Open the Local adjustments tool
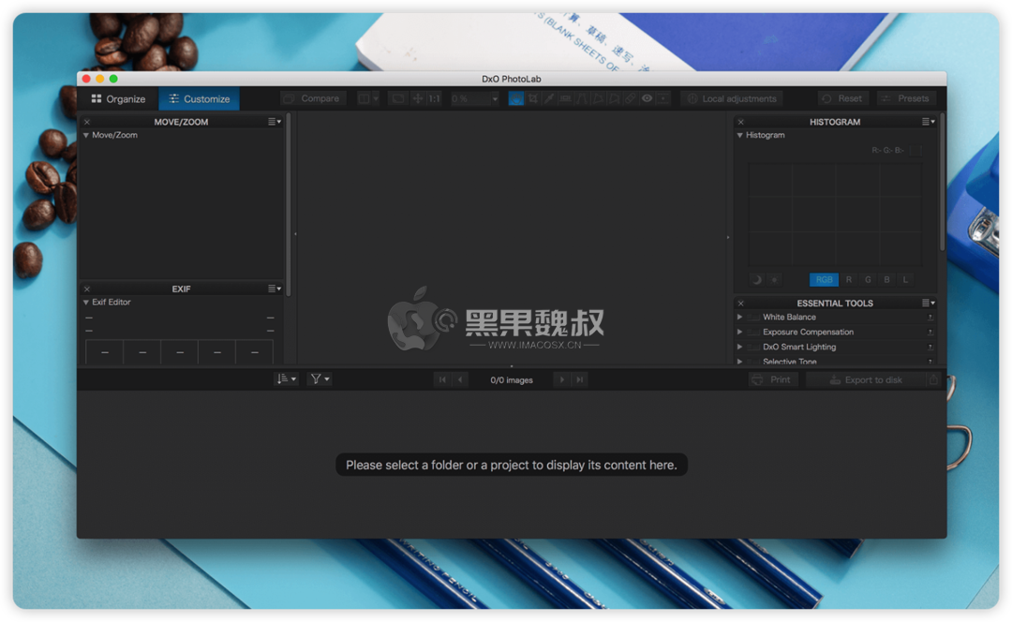 (x=731, y=97)
